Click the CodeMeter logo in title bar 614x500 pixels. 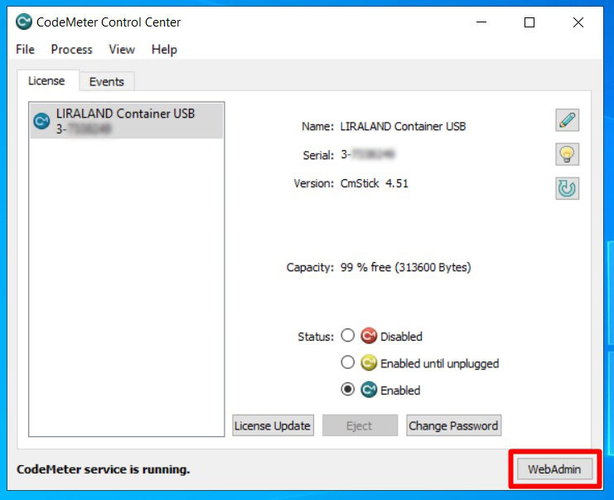24,22
